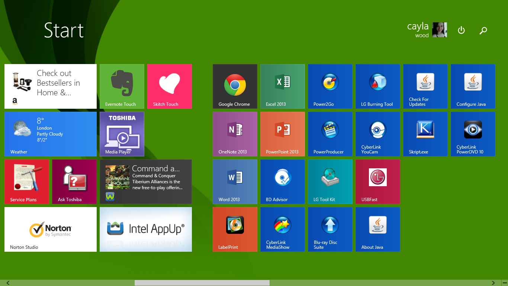Viewport: 508px width, 286px height.
Task: Open Blu-ray Disc Suite tile
Action: tap(330, 229)
